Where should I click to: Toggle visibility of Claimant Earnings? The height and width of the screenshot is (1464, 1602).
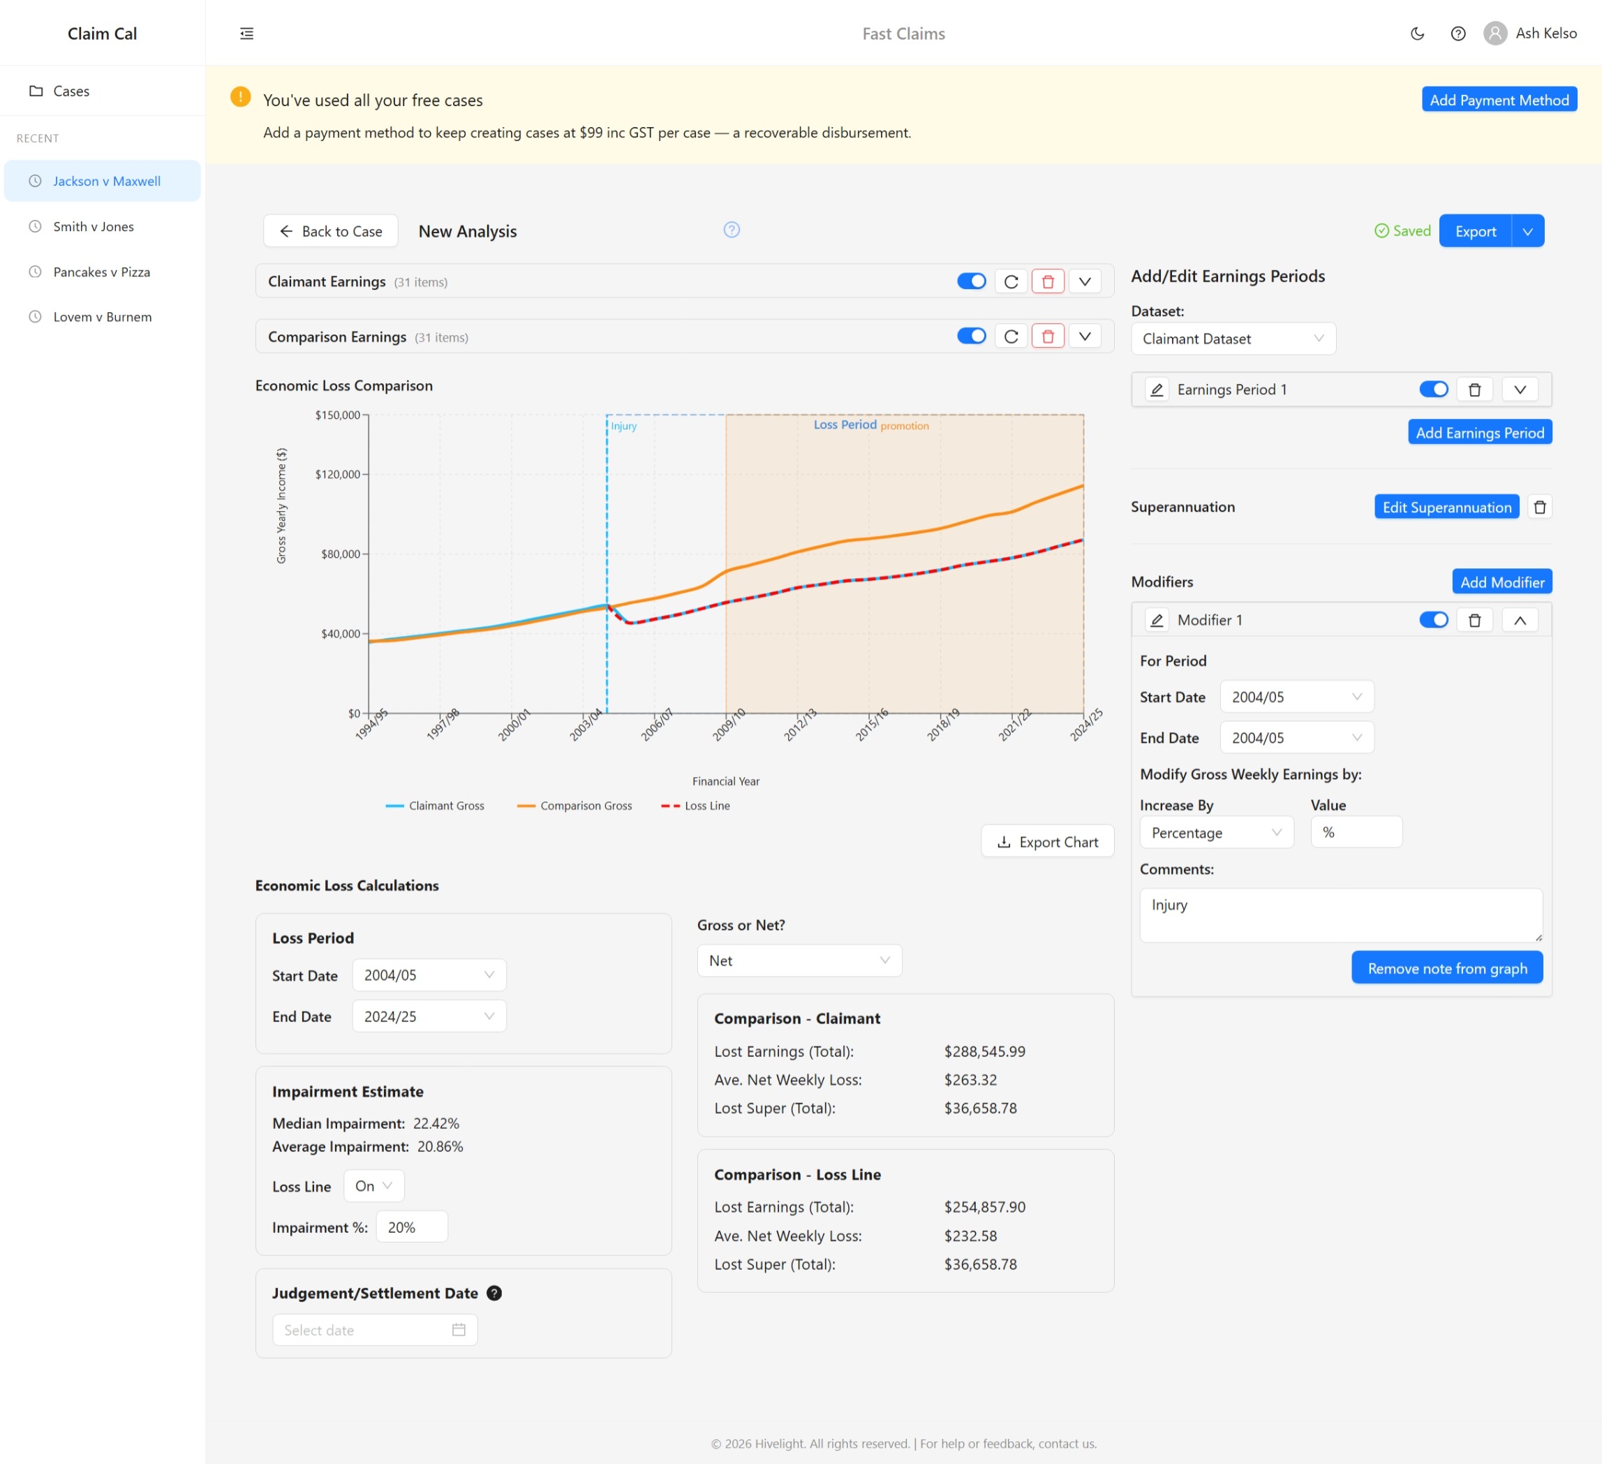971,281
